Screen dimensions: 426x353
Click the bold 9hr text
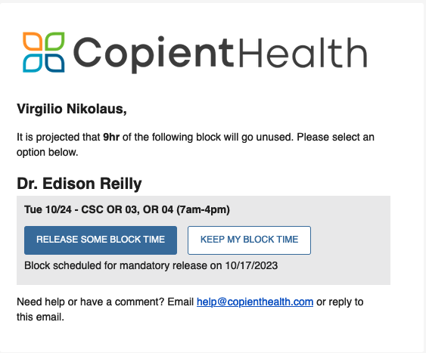(111, 137)
